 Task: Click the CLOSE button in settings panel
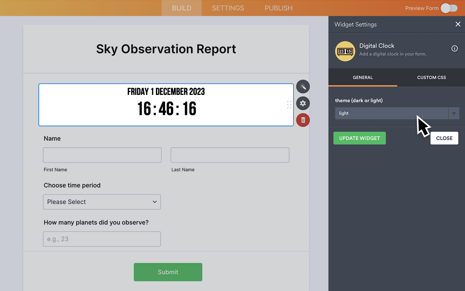[444, 138]
